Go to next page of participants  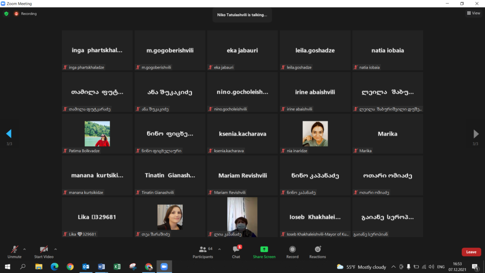point(476,134)
